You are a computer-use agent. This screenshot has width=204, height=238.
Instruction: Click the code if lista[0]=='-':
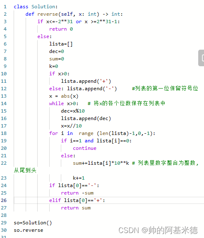click(x=74, y=185)
